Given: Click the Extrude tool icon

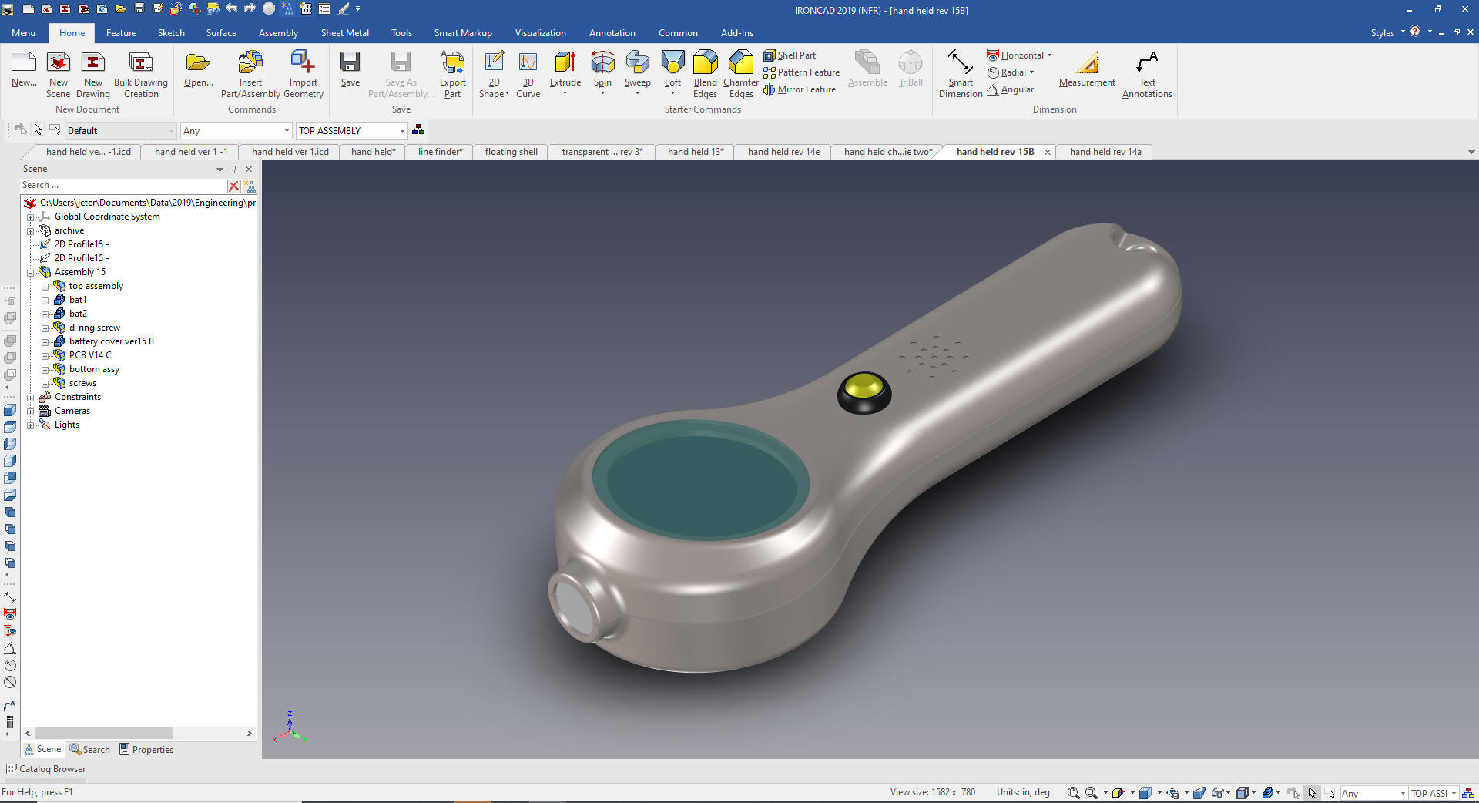Looking at the screenshot, I should point(565,64).
